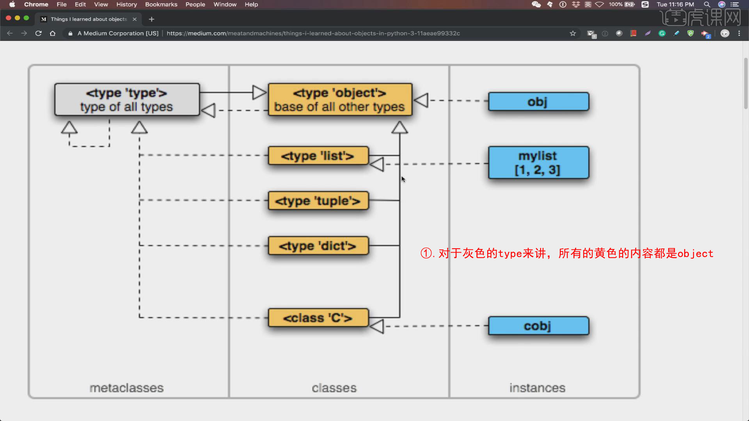Click the extension with badge 2
749x421 pixels.
[706, 34]
